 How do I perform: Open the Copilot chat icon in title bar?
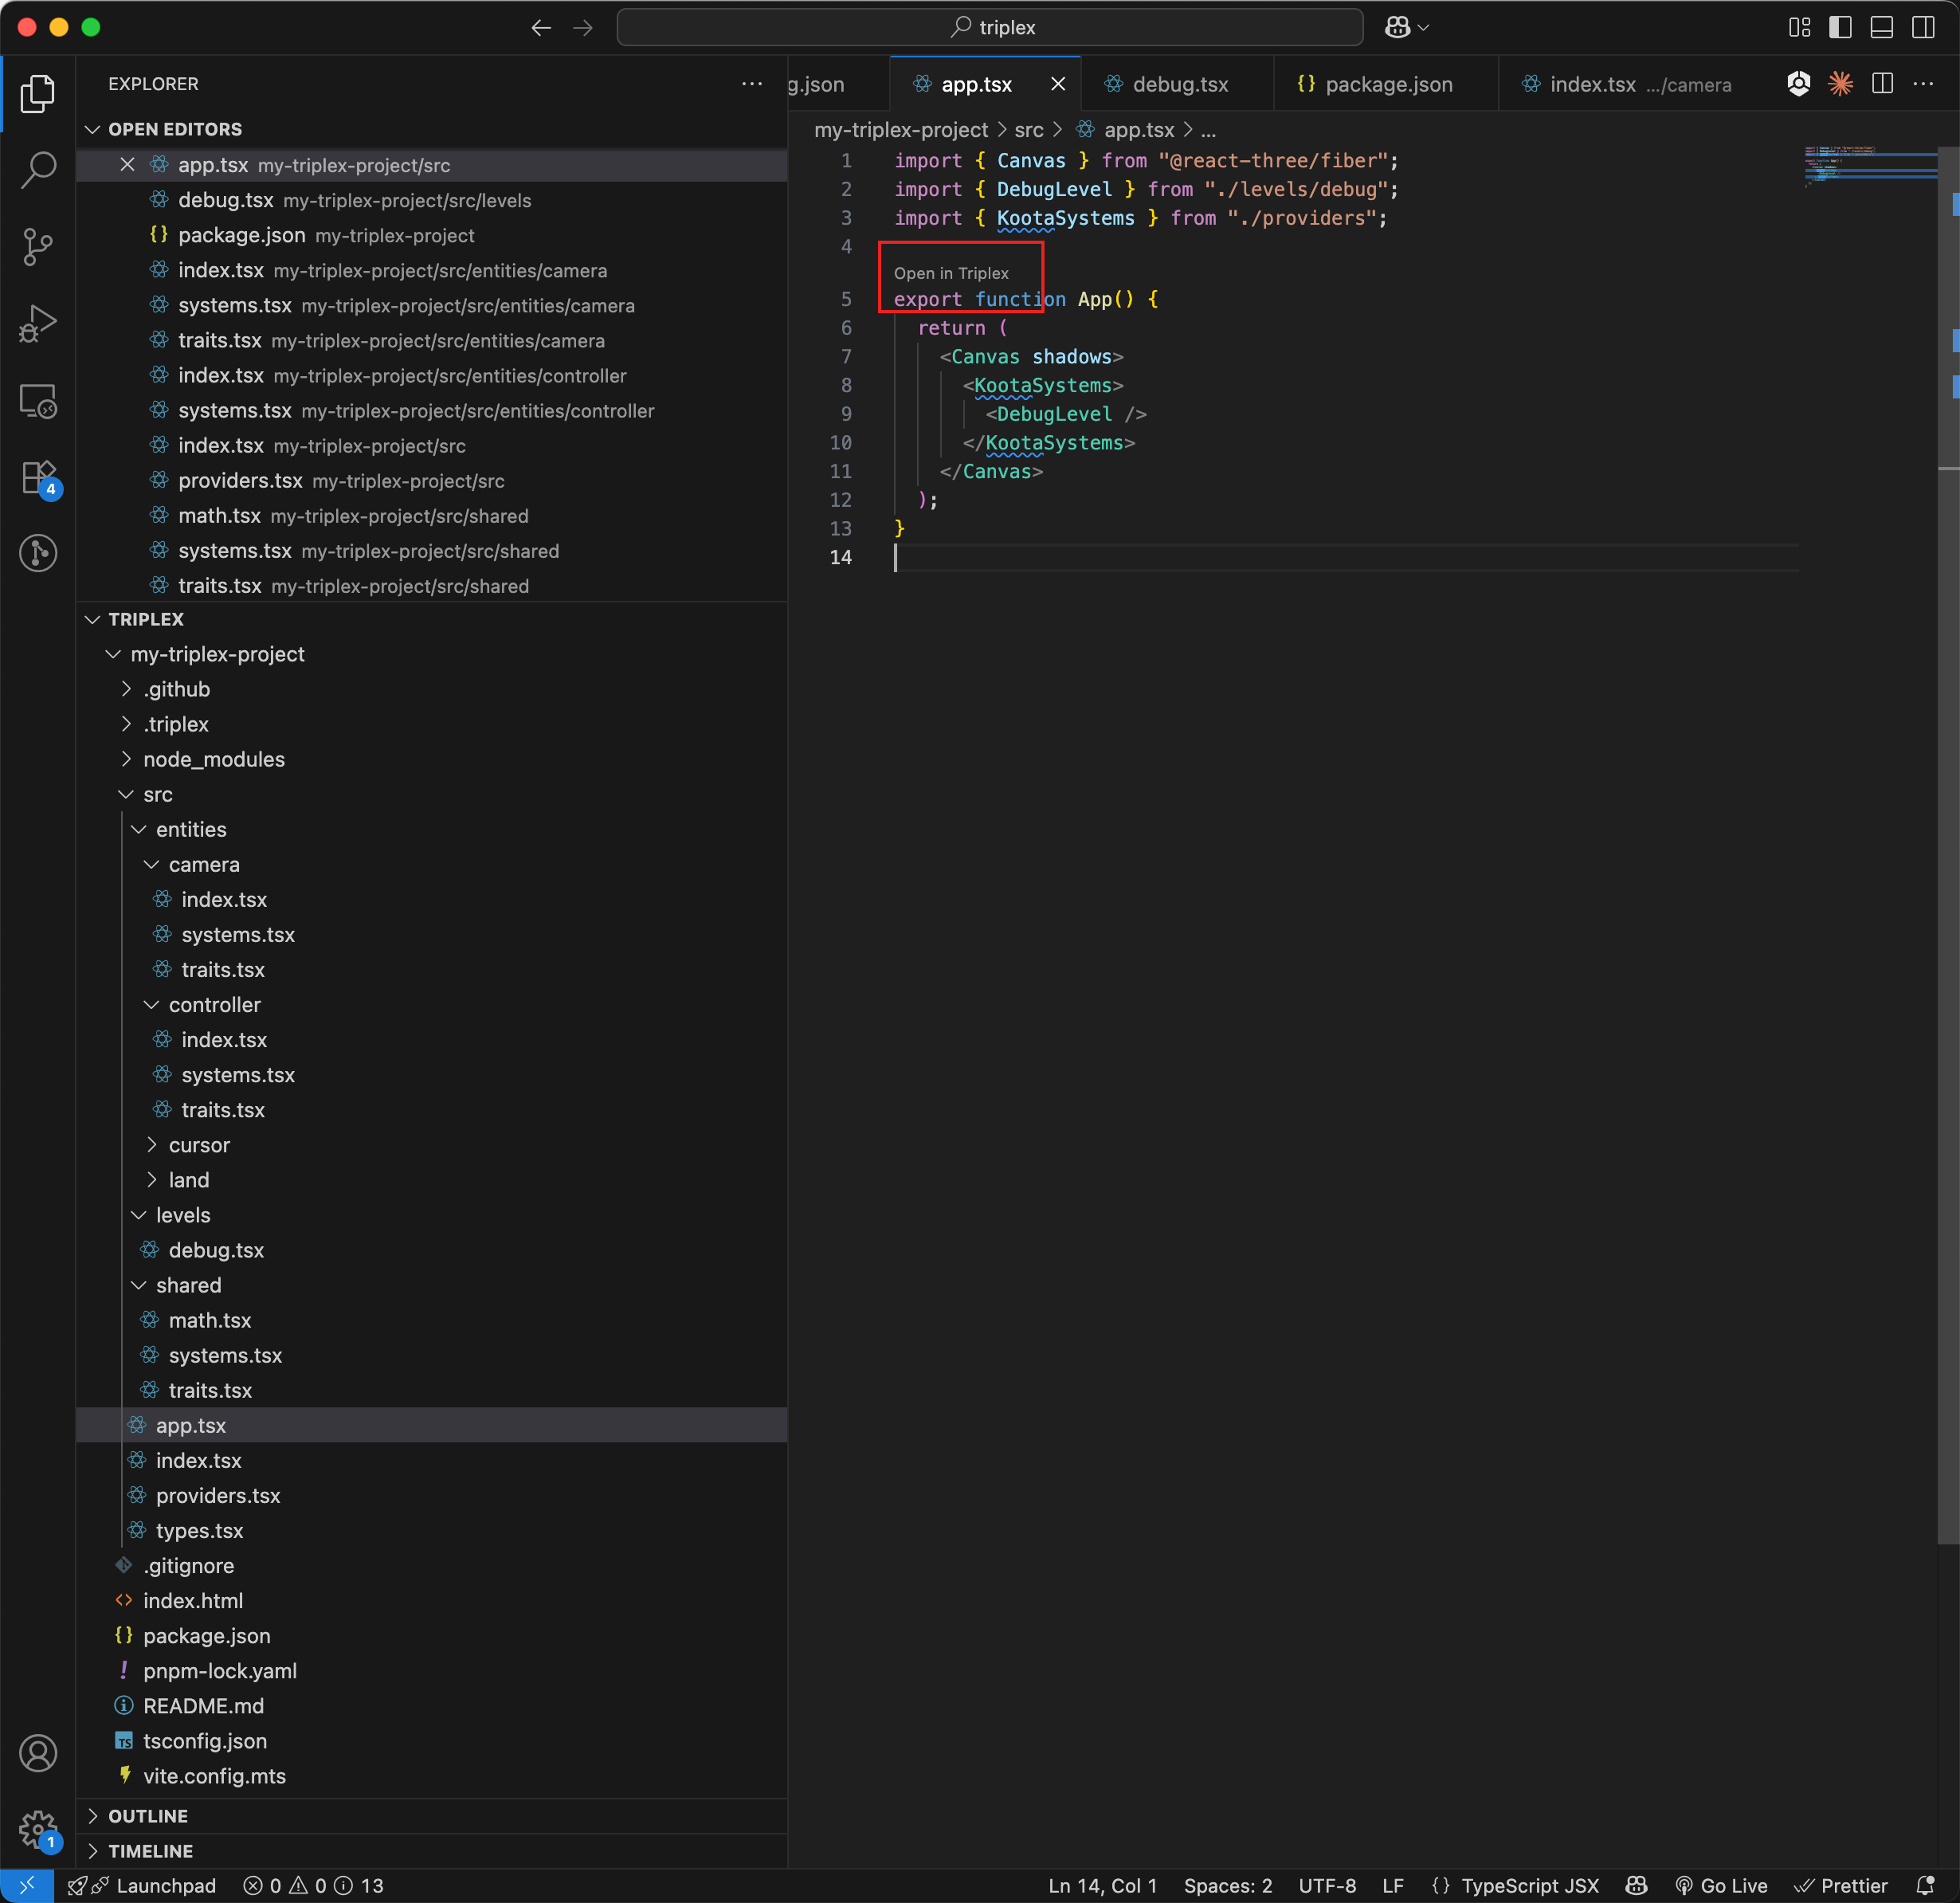click(x=1397, y=28)
